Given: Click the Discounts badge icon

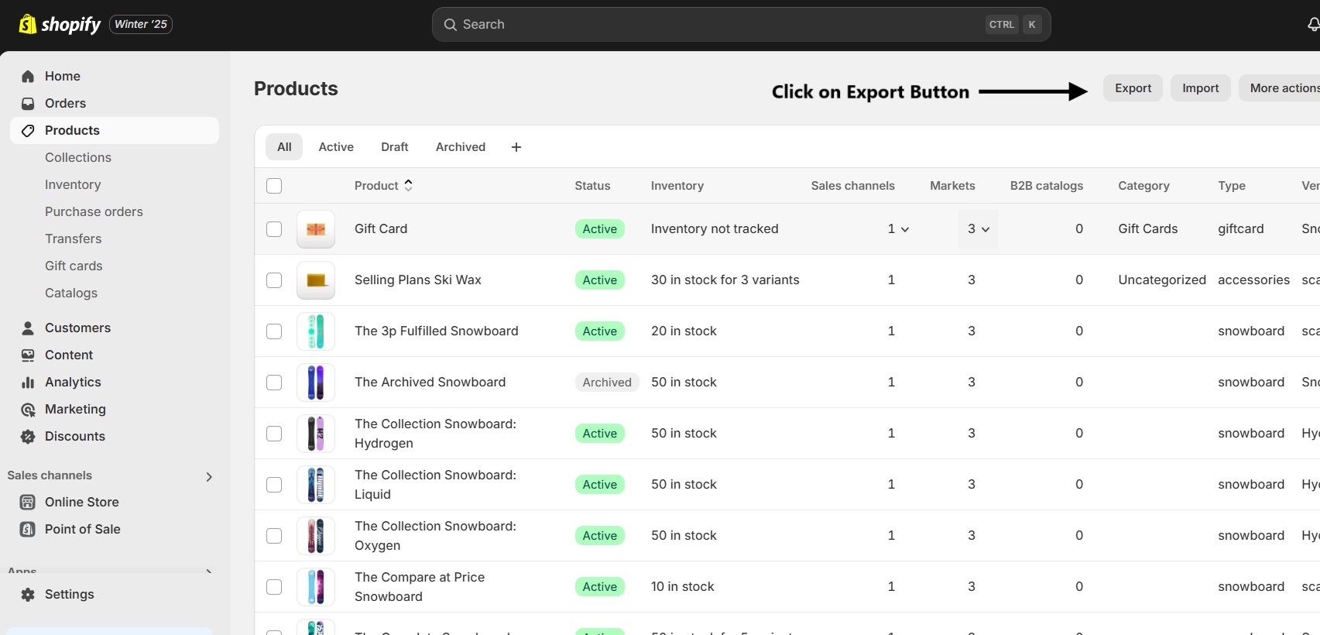Looking at the screenshot, I should pyautogui.click(x=28, y=436).
